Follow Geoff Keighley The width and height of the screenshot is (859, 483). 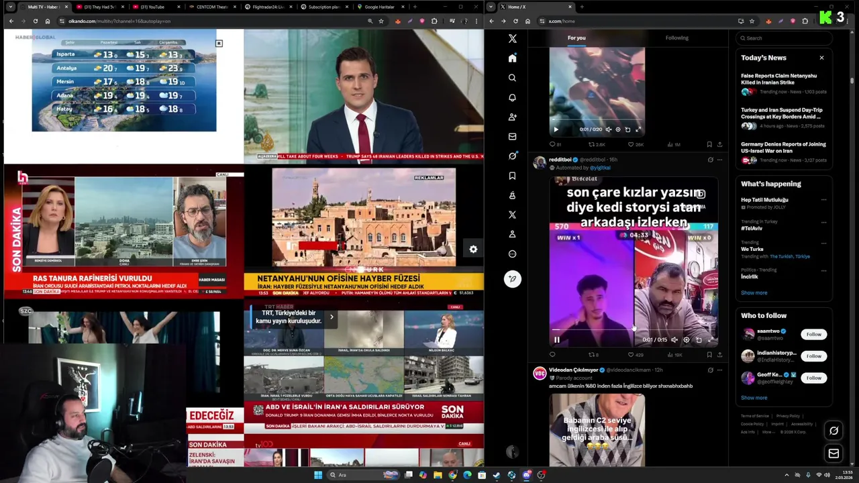813,378
